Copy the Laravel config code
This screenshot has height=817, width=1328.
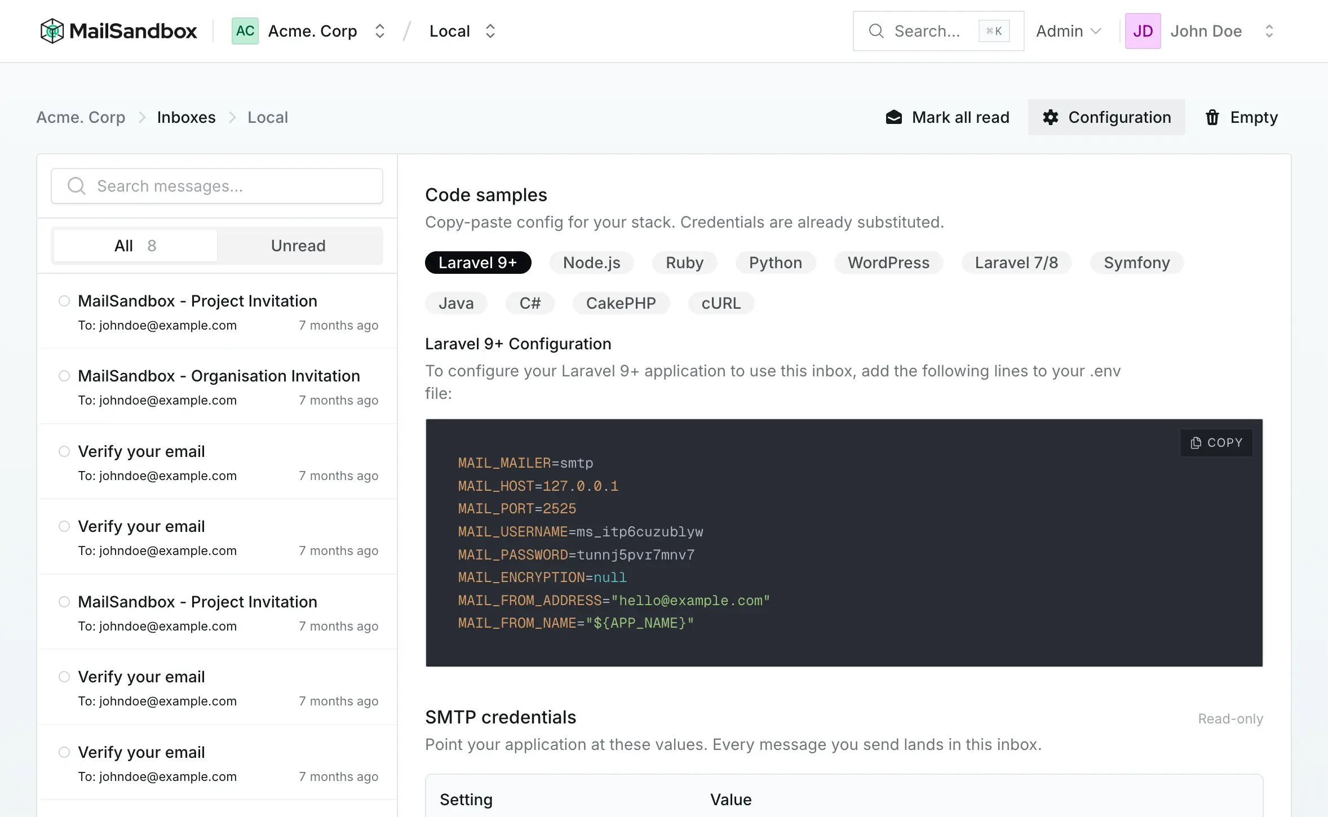click(1216, 443)
